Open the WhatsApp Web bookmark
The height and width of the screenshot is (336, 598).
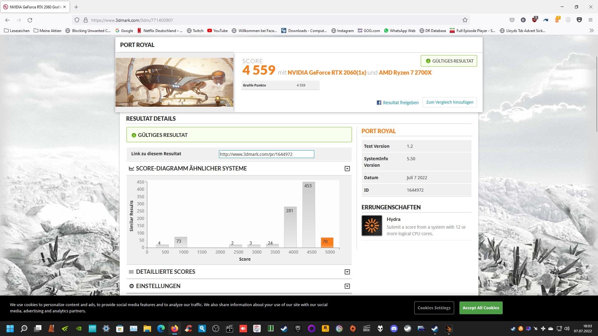(x=400, y=30)
